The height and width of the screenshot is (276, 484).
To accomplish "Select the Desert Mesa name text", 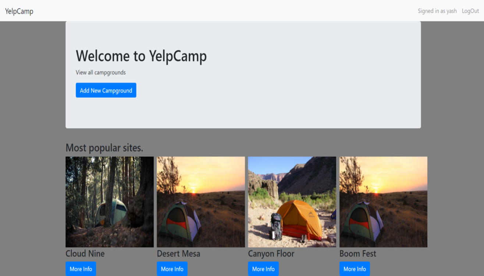I will point(178,254).
